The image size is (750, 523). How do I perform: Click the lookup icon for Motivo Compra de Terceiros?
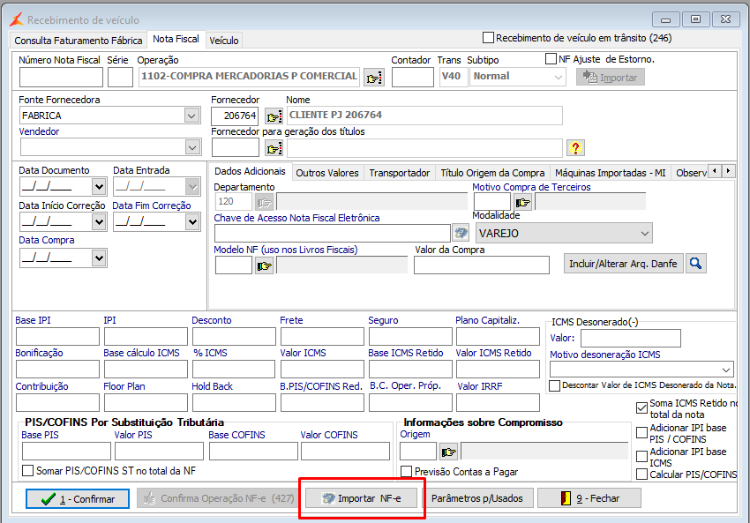click(x=522, y=201)
